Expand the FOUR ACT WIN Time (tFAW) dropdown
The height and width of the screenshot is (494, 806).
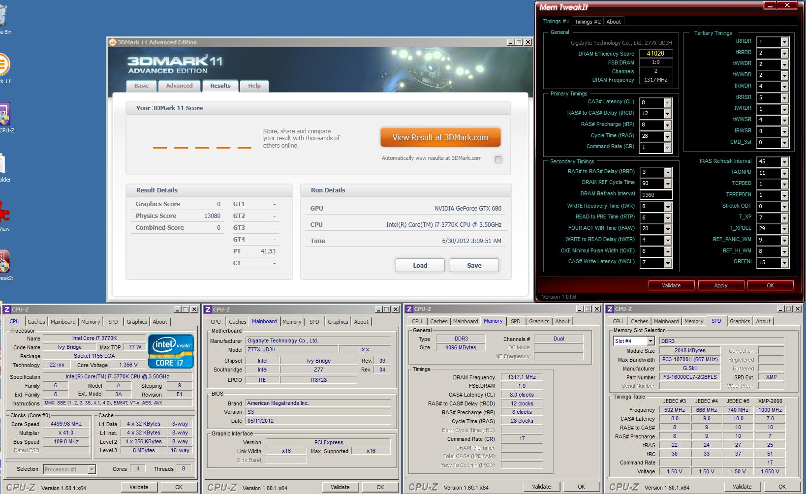tap(668, 229)
